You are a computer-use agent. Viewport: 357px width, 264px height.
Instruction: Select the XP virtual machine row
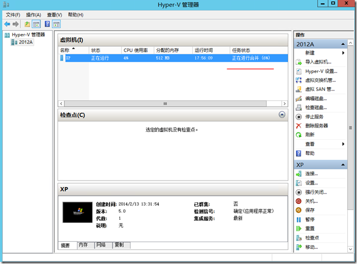click(173, 58)
